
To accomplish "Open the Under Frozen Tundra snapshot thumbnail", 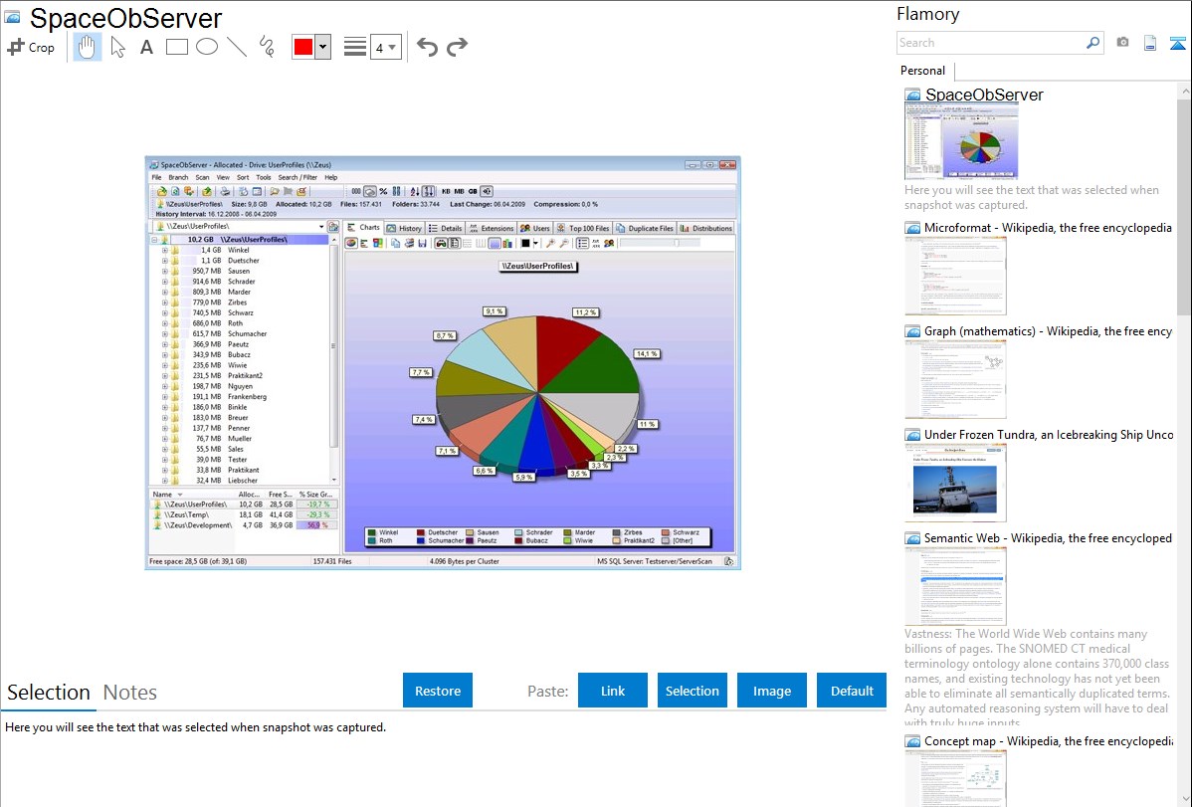I will coord(955,483).
